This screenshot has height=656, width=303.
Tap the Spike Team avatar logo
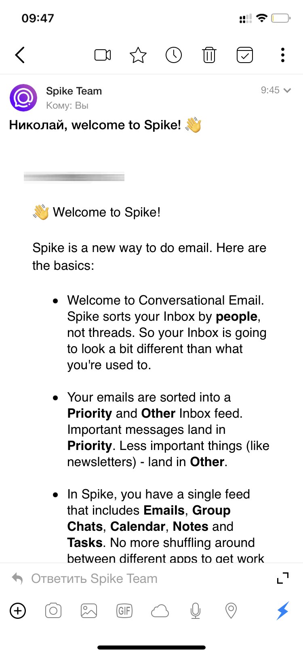click(x=23, y=98)
